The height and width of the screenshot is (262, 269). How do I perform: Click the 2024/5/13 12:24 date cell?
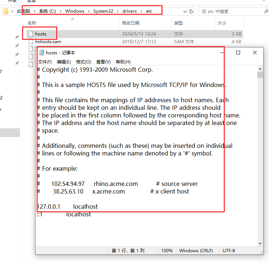coord(139,34)
